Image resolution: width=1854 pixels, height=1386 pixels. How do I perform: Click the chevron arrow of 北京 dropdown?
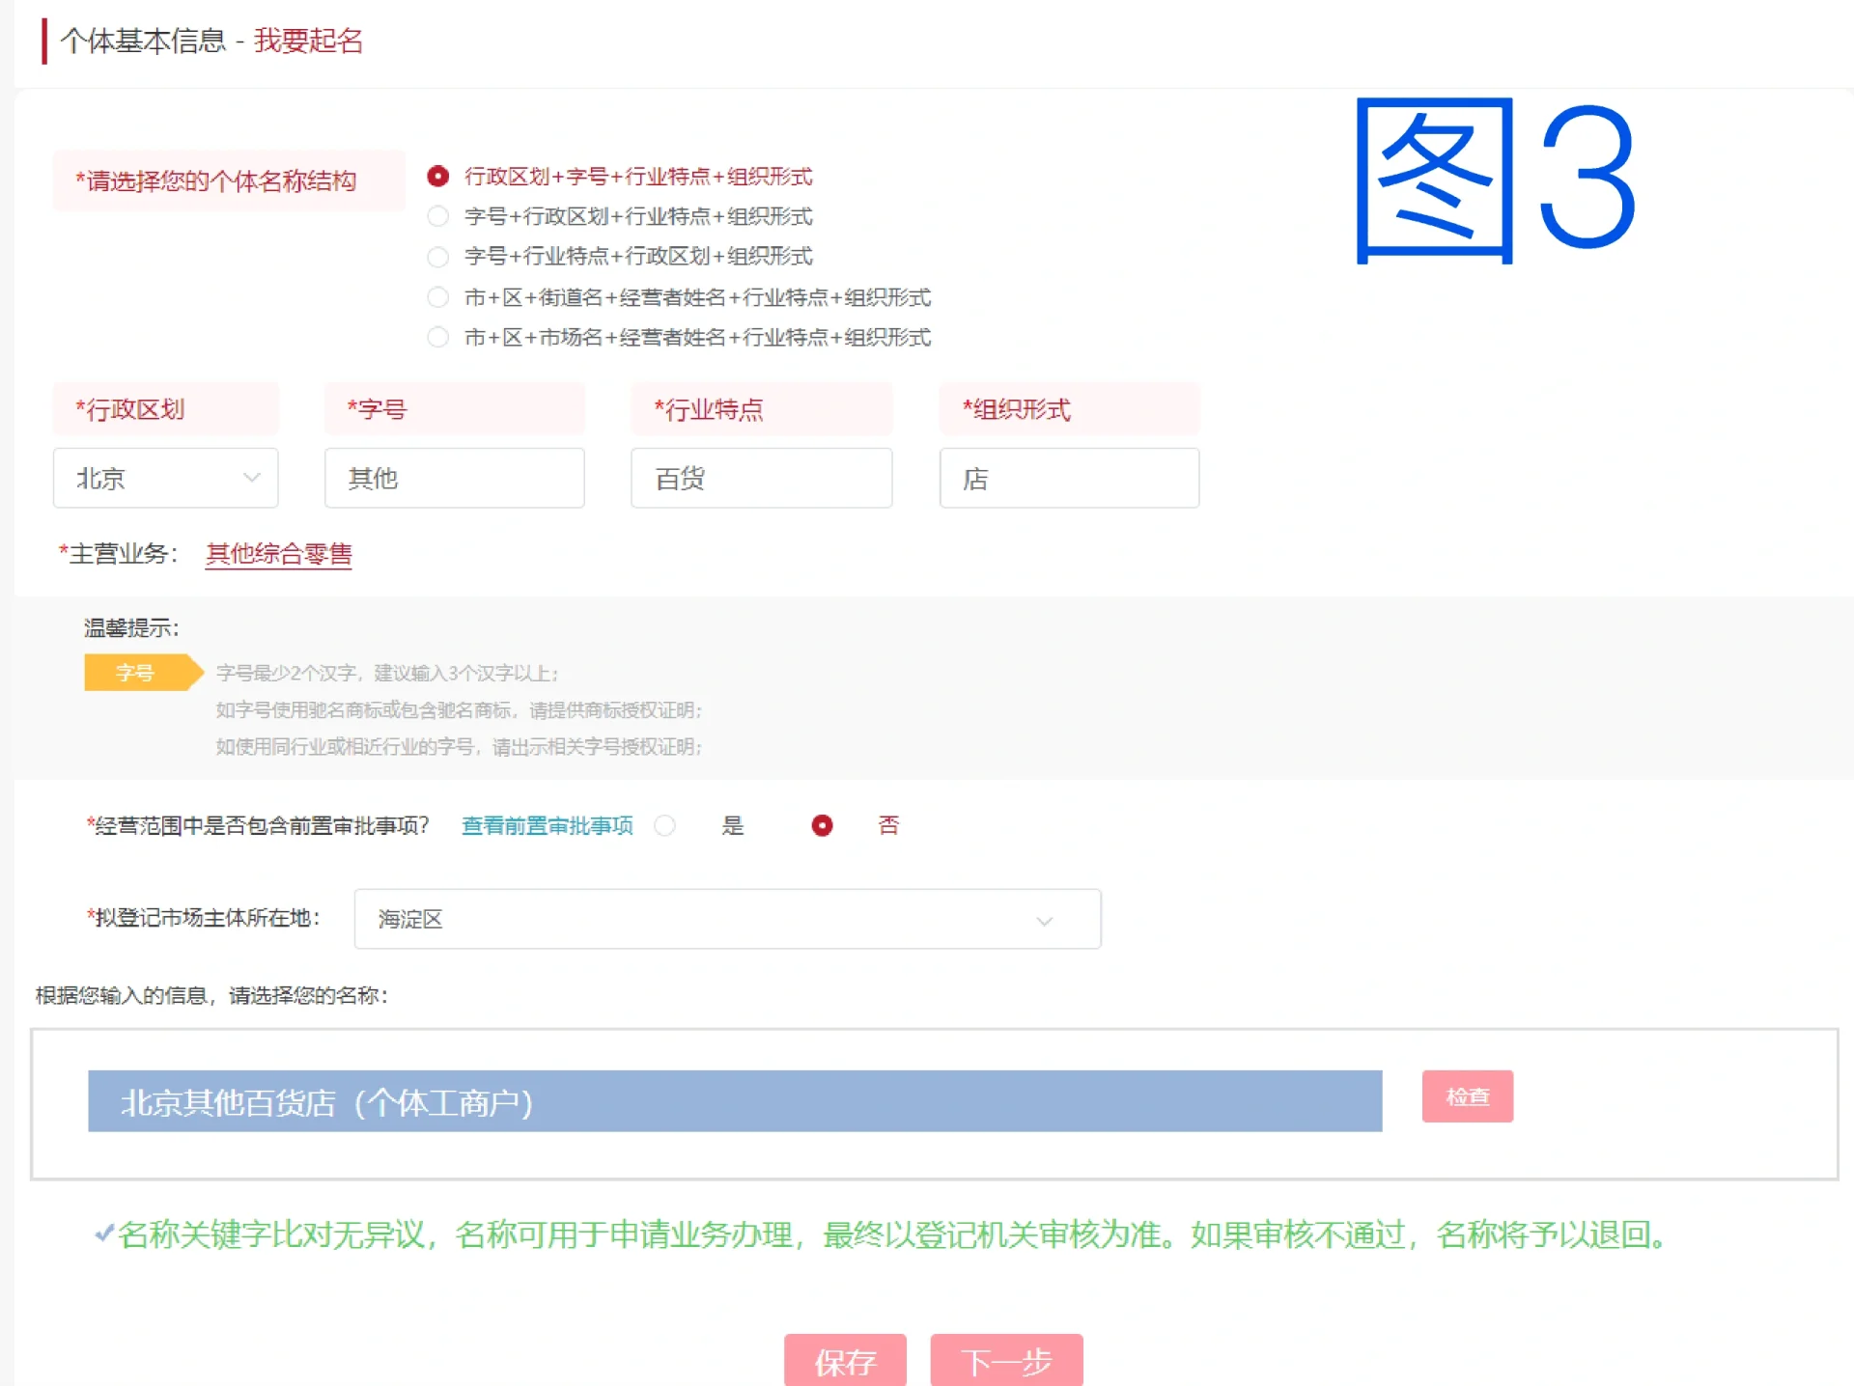click(x=252, y=478)
